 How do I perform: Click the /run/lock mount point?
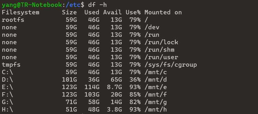(161, 42)
